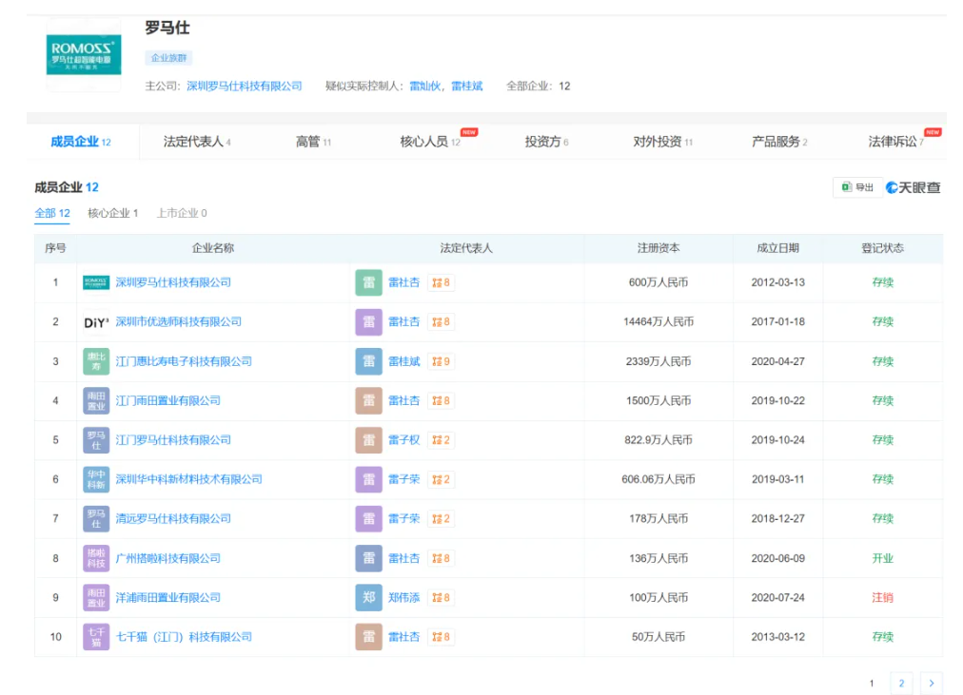
Task: Click the 华中科新 logo icon of 深圳华中科新材料技术有限公司
Action: coord(96,479)
